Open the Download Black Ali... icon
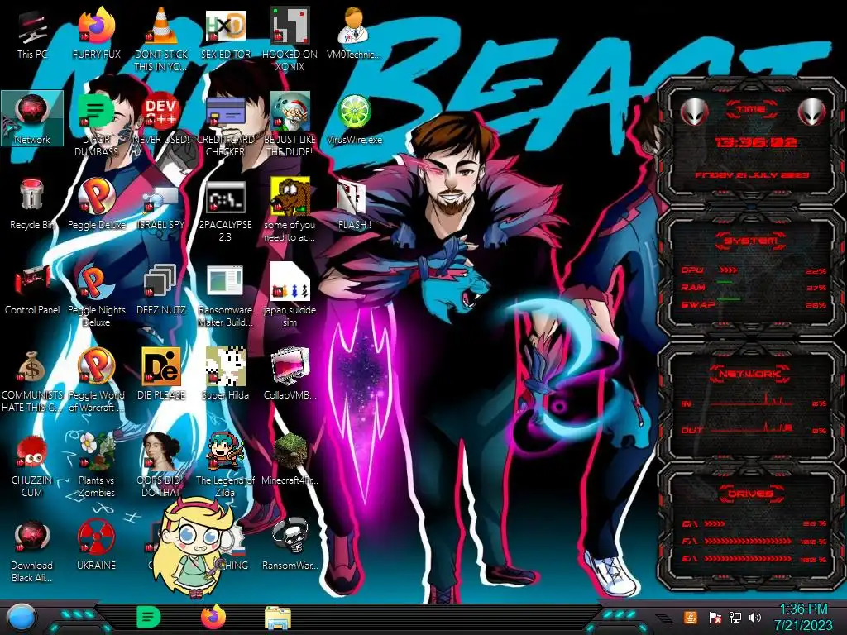Viewport: 847px width, 635px height. click(32, 551)
